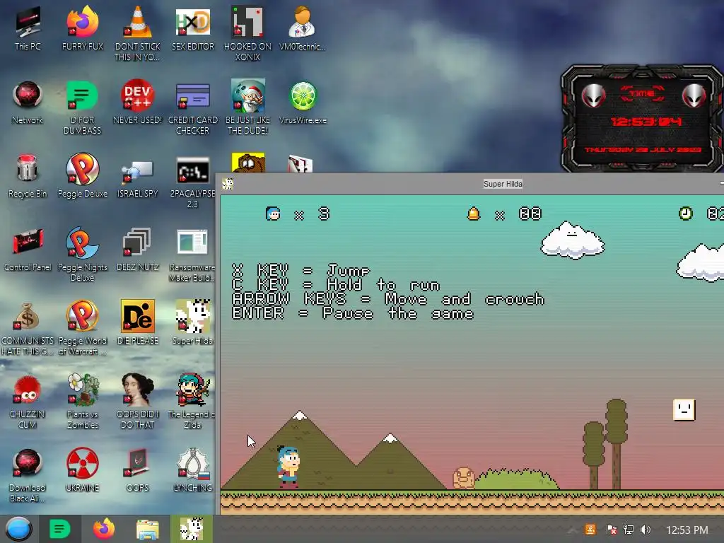Click the Super Hilda window title text
The width and height of the screenshot is (724, 543).
503,184
